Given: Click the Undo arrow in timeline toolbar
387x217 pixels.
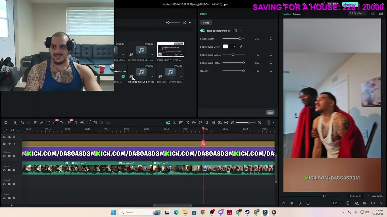Looking at the screenshot, I should coord(22,123).
